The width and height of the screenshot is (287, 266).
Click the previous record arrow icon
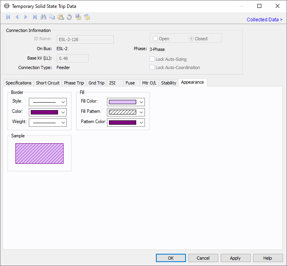tap(17, 17)
